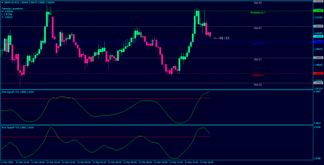Click the 1.98550 price scale value
Viewport: 324px width, 165px height.
pos(318,65)
